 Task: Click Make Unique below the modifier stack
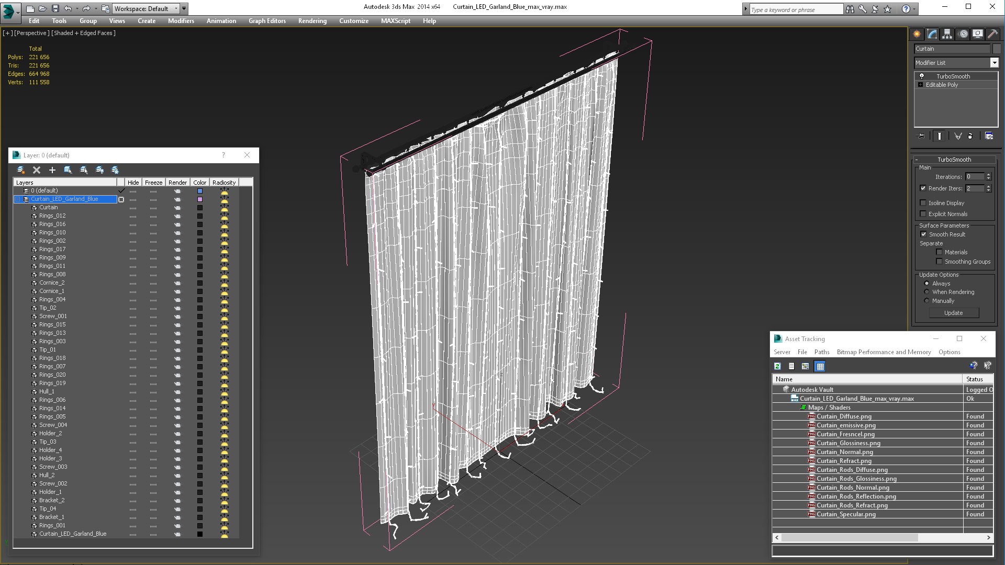tap(958, 136)
